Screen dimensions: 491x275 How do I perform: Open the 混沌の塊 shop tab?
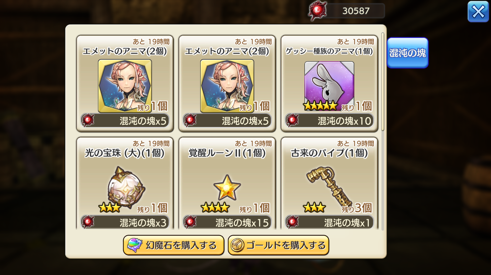(x=408, y=53)
